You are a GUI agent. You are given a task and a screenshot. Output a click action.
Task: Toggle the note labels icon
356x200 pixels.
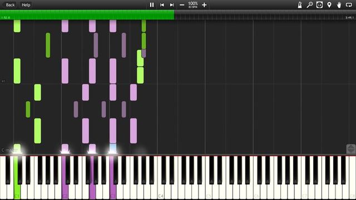click(x=319, y=5)
